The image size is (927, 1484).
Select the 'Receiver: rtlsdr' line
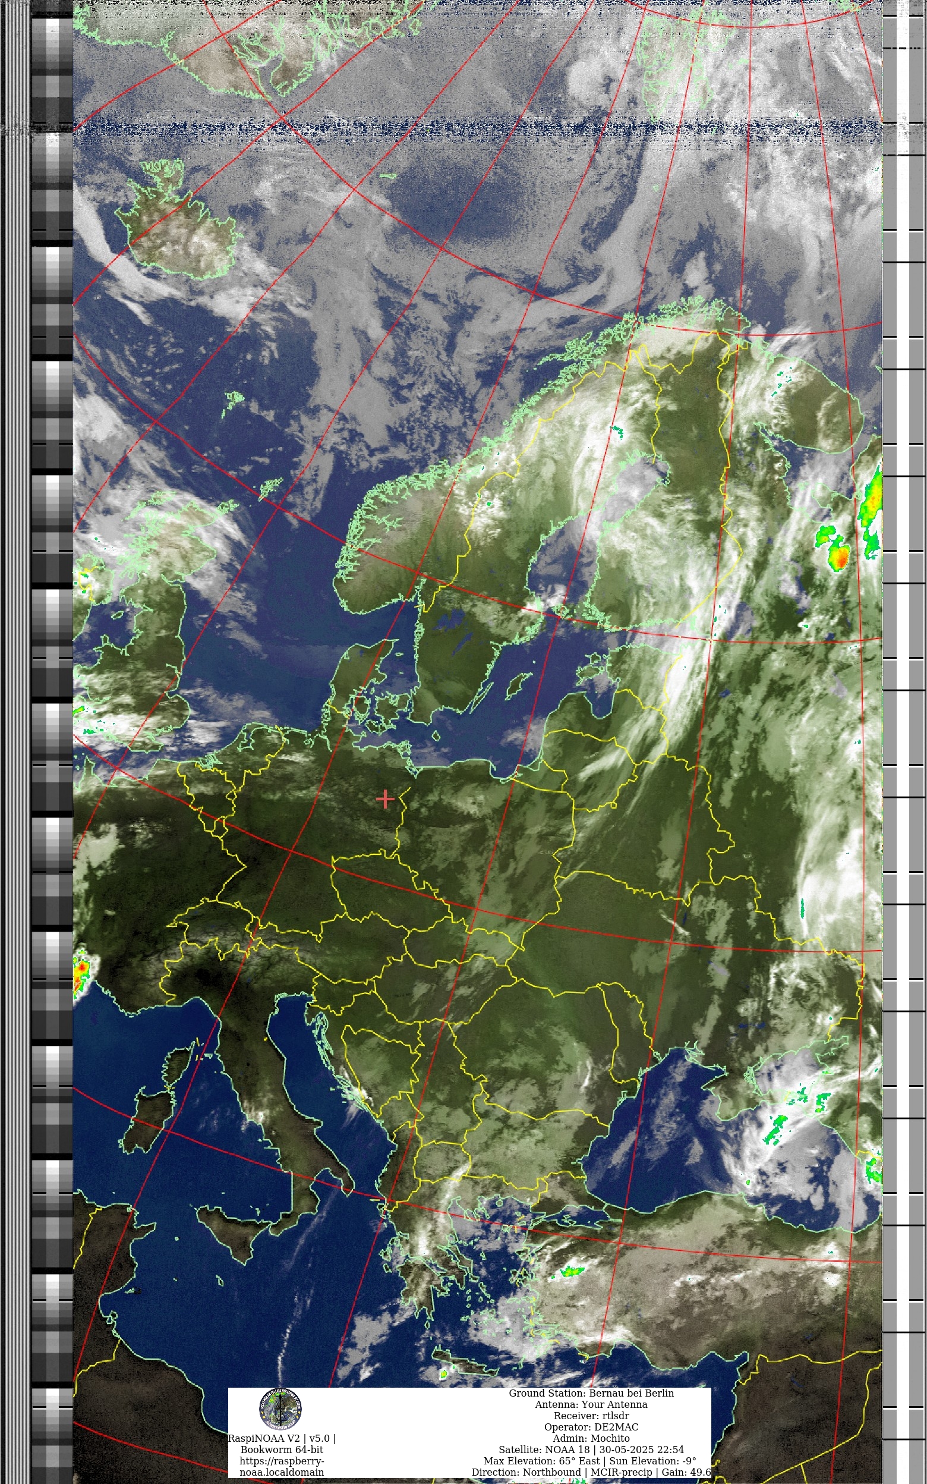point(591,1416)
